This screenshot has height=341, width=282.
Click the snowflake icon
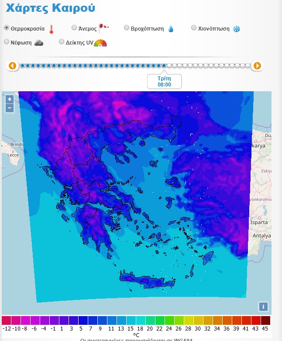[237, 29]
